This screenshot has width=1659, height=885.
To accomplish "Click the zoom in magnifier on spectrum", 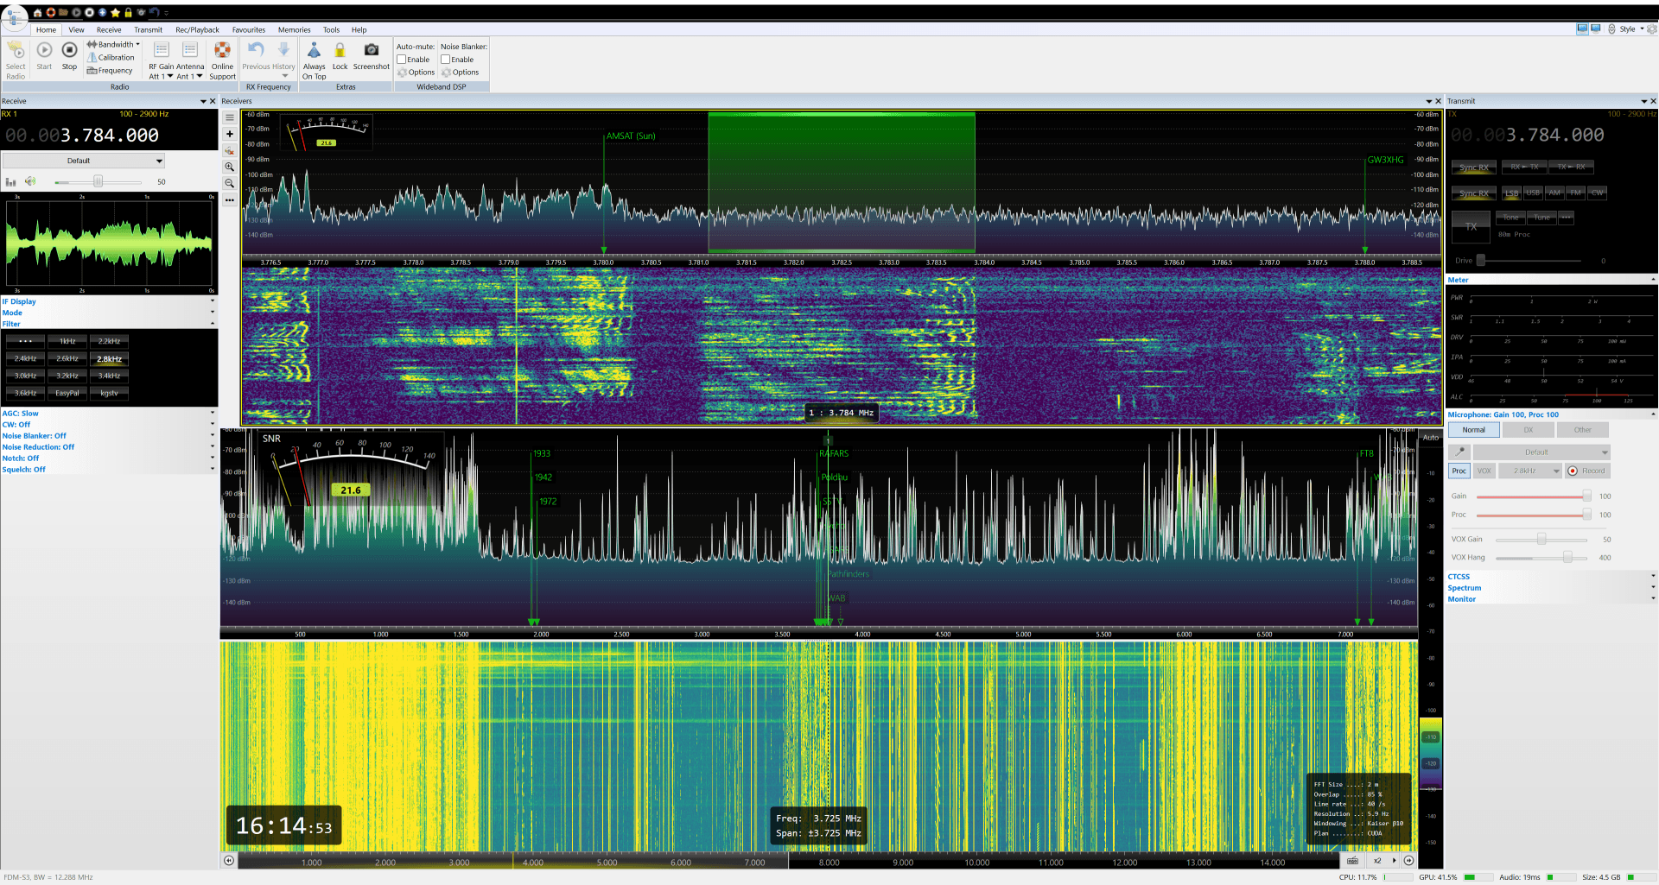I will [x=230, y=167].
